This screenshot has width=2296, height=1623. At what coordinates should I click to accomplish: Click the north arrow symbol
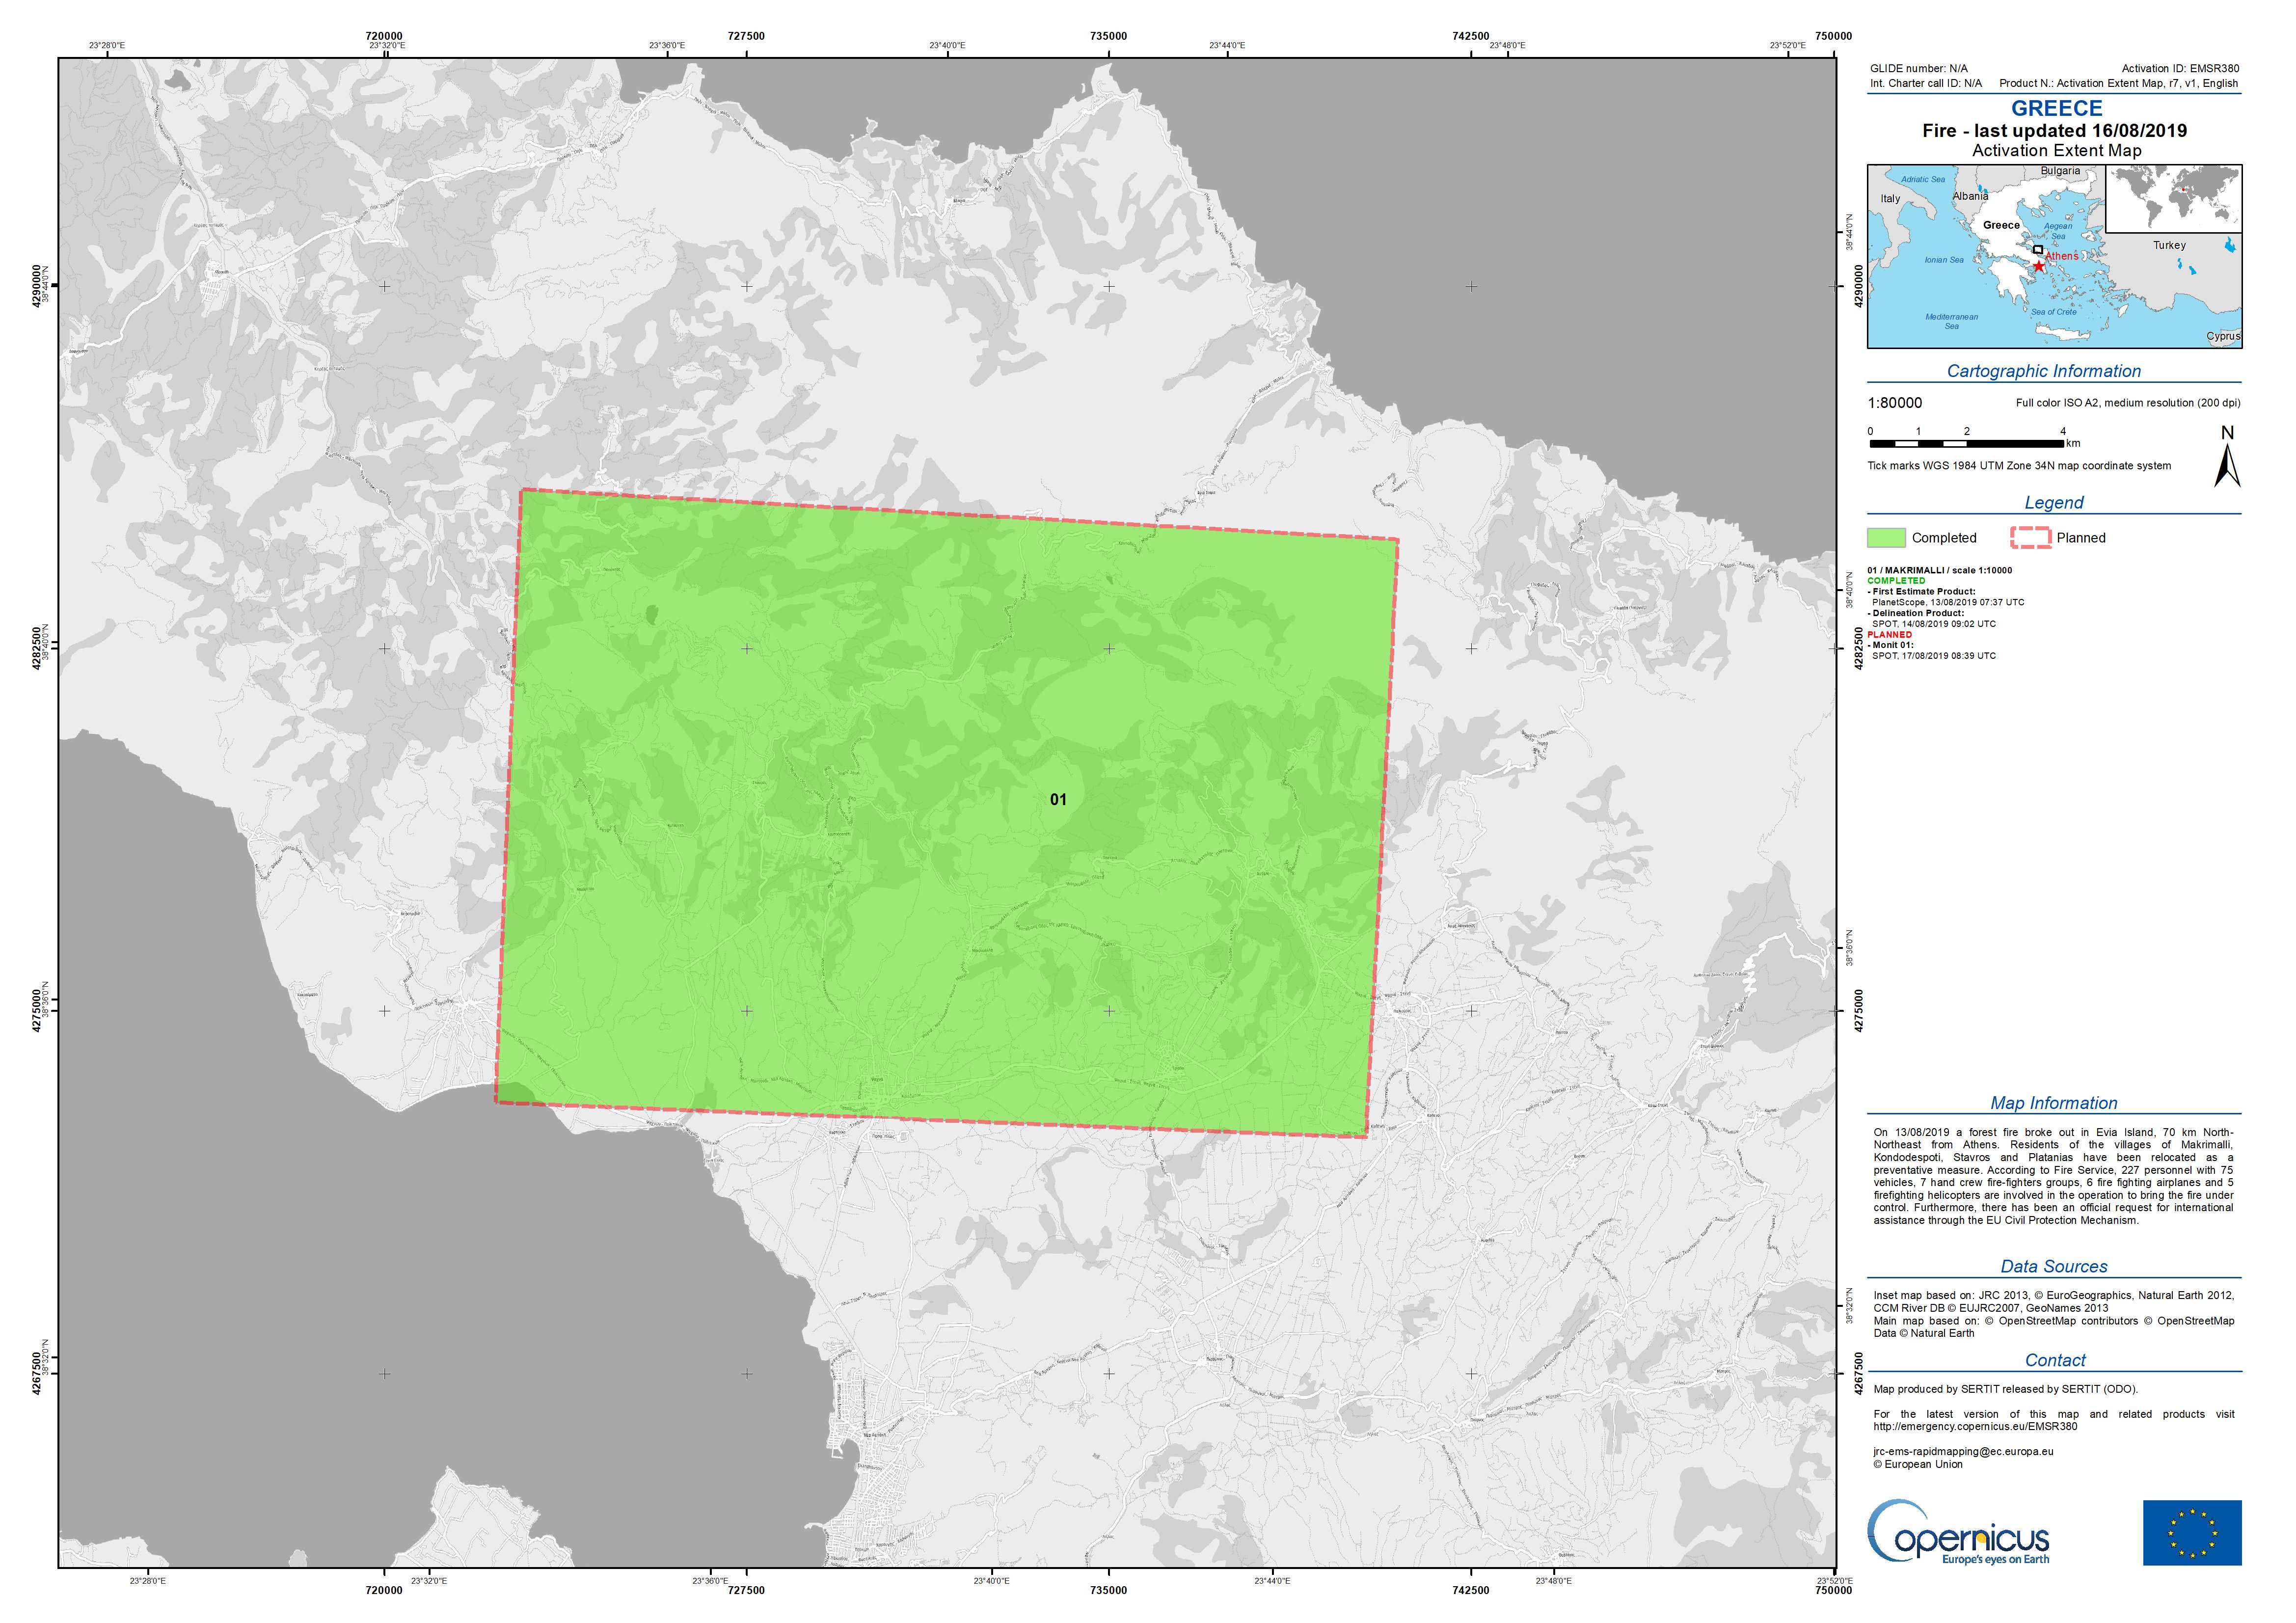pyautogui.click(x=2226, y=466)
